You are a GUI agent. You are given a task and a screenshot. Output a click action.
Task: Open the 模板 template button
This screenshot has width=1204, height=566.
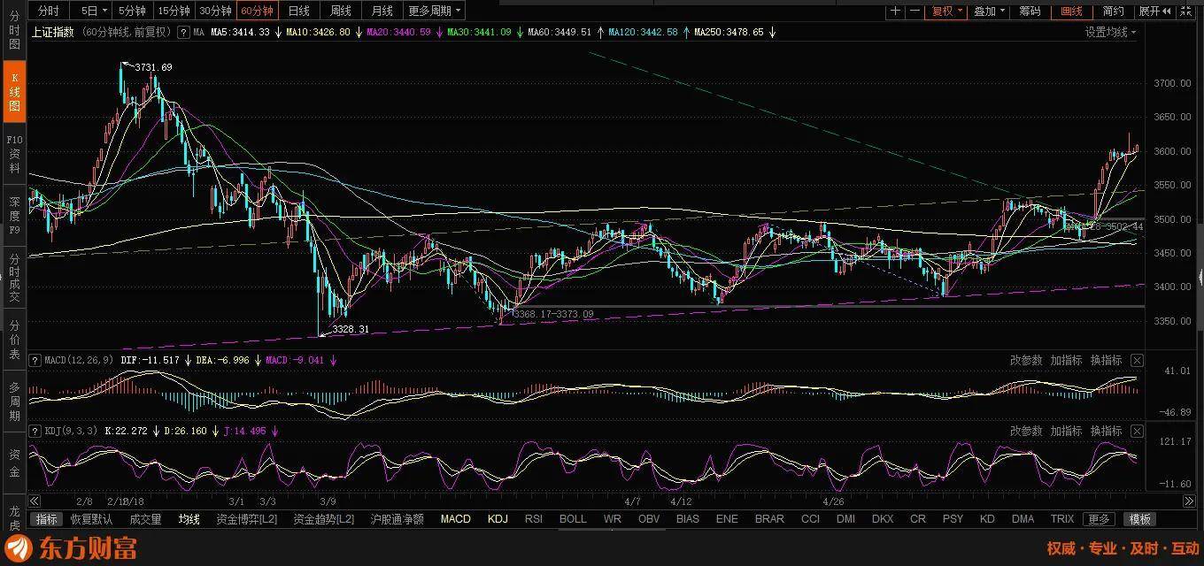(x=1139, y=519)
